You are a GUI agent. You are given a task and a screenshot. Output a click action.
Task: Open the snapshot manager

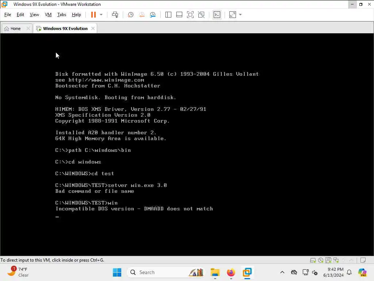[x=153, y=15]
